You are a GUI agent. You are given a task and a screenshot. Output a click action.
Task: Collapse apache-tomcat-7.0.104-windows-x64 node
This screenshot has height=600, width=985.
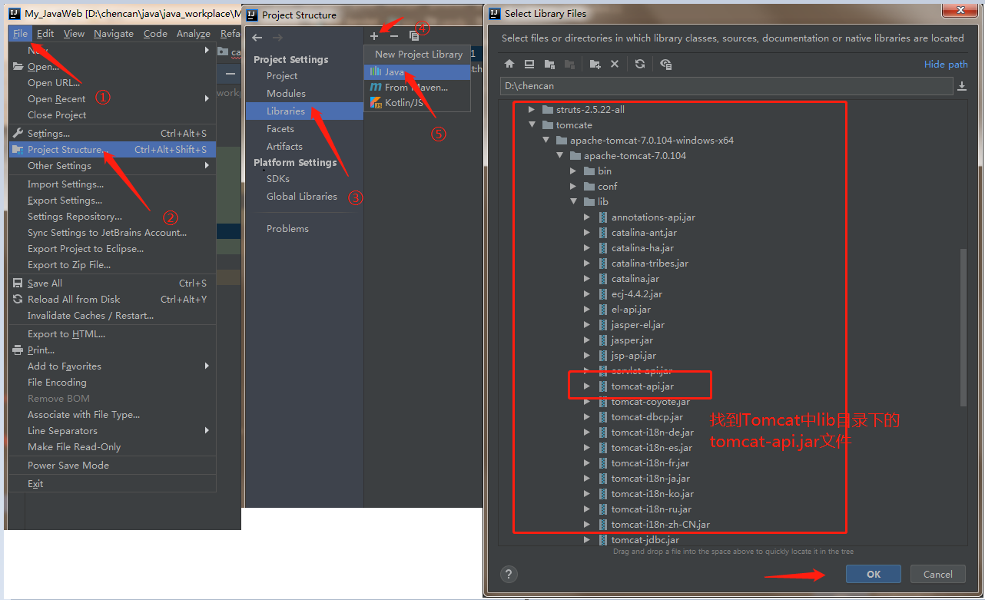click(x=545, y=140)
